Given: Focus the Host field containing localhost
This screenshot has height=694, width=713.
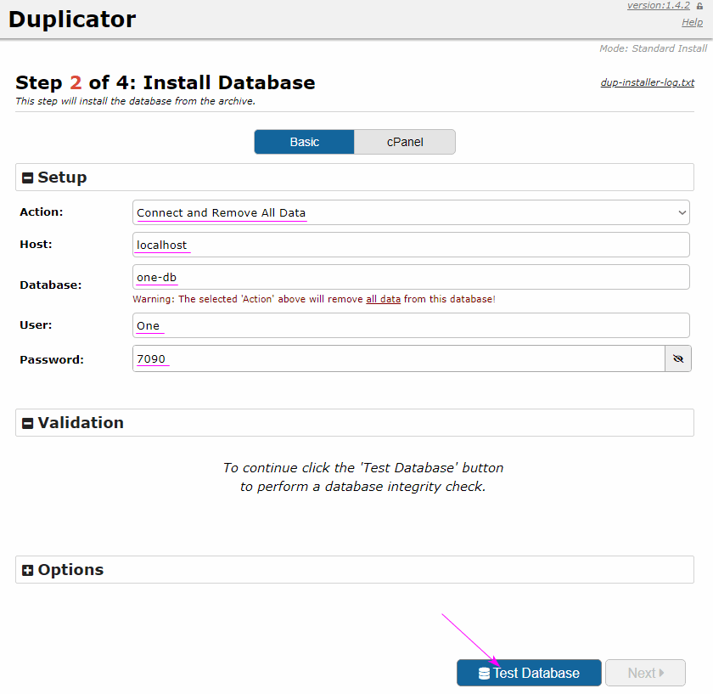Looking at the screenshot, I should [411, 245].
